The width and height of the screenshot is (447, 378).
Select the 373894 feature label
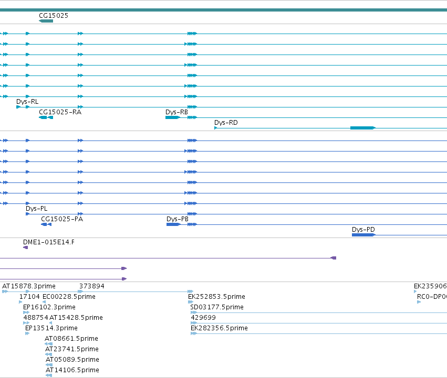tap(92, 286)
